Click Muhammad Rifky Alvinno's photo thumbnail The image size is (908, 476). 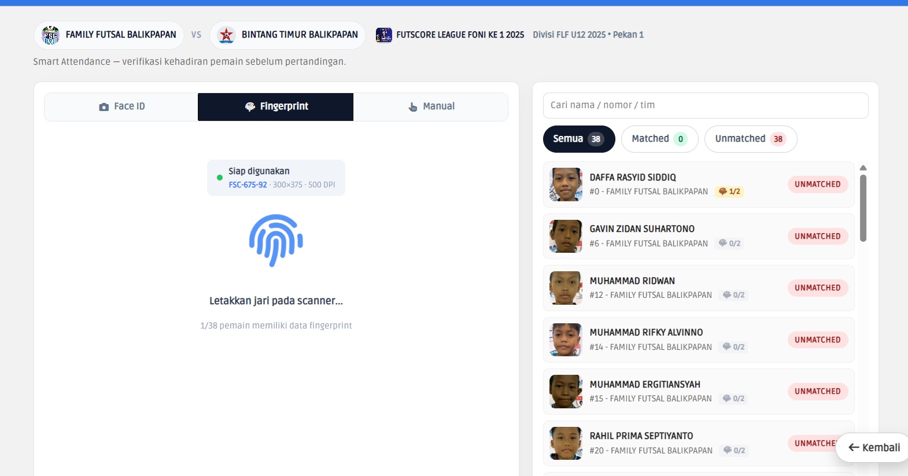(x=566, y=340)
